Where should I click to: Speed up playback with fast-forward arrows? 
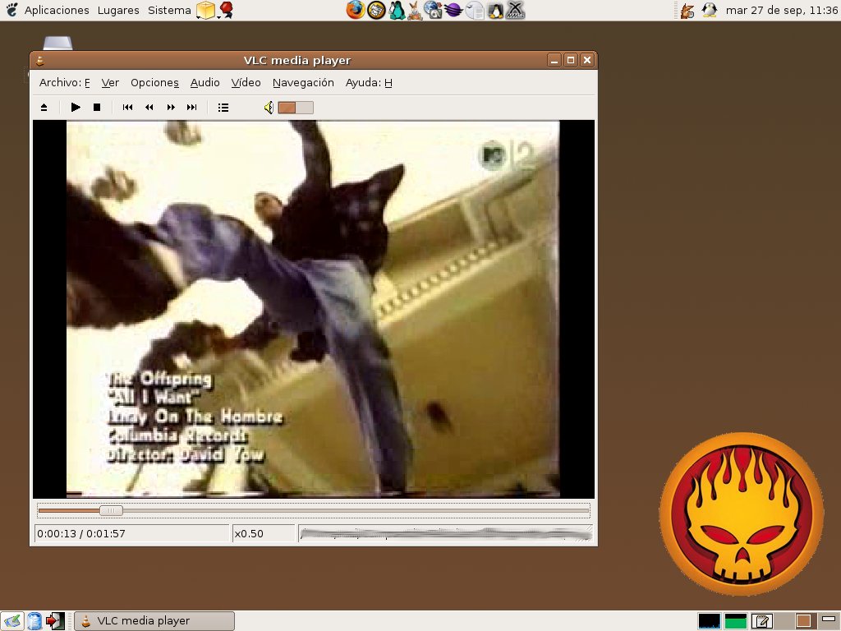click(171, 108)
